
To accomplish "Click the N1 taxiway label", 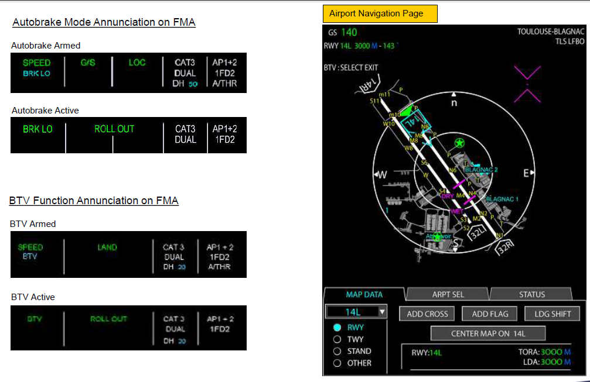I will [x=499, y=236].
